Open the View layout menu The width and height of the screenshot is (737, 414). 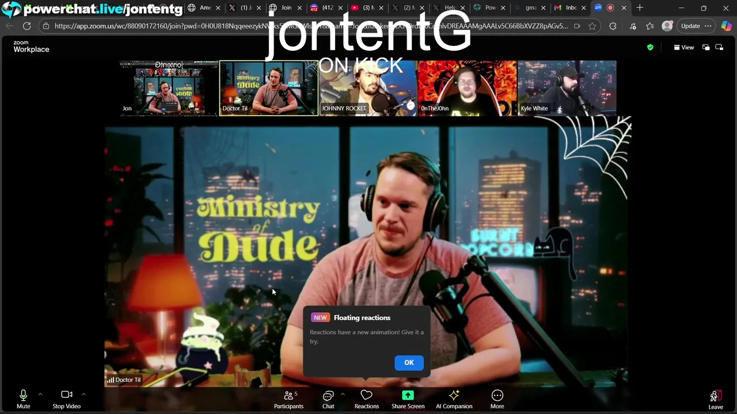pos(684,47)
